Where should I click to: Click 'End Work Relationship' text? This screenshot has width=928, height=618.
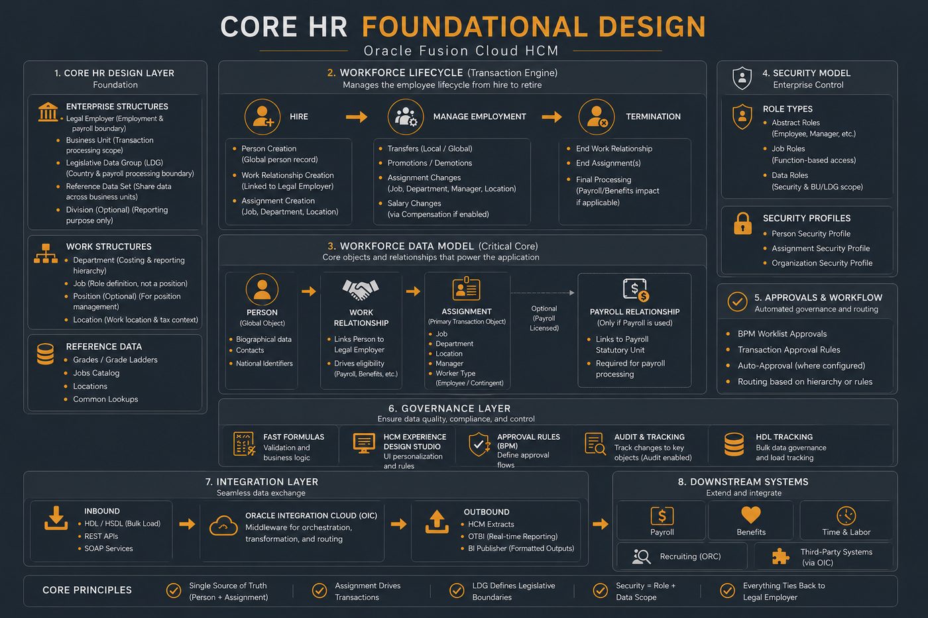pos(614,148)
